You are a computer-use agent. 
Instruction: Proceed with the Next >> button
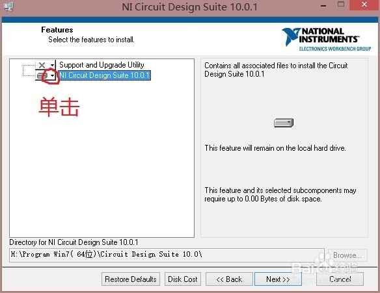[278, 279]
